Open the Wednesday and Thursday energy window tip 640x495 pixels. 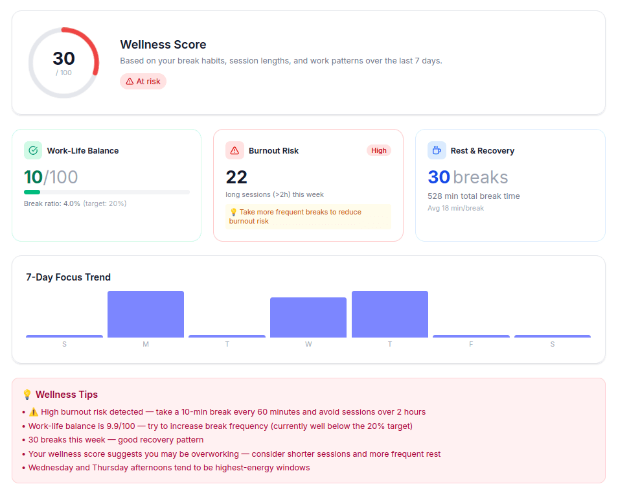point(168,467)
